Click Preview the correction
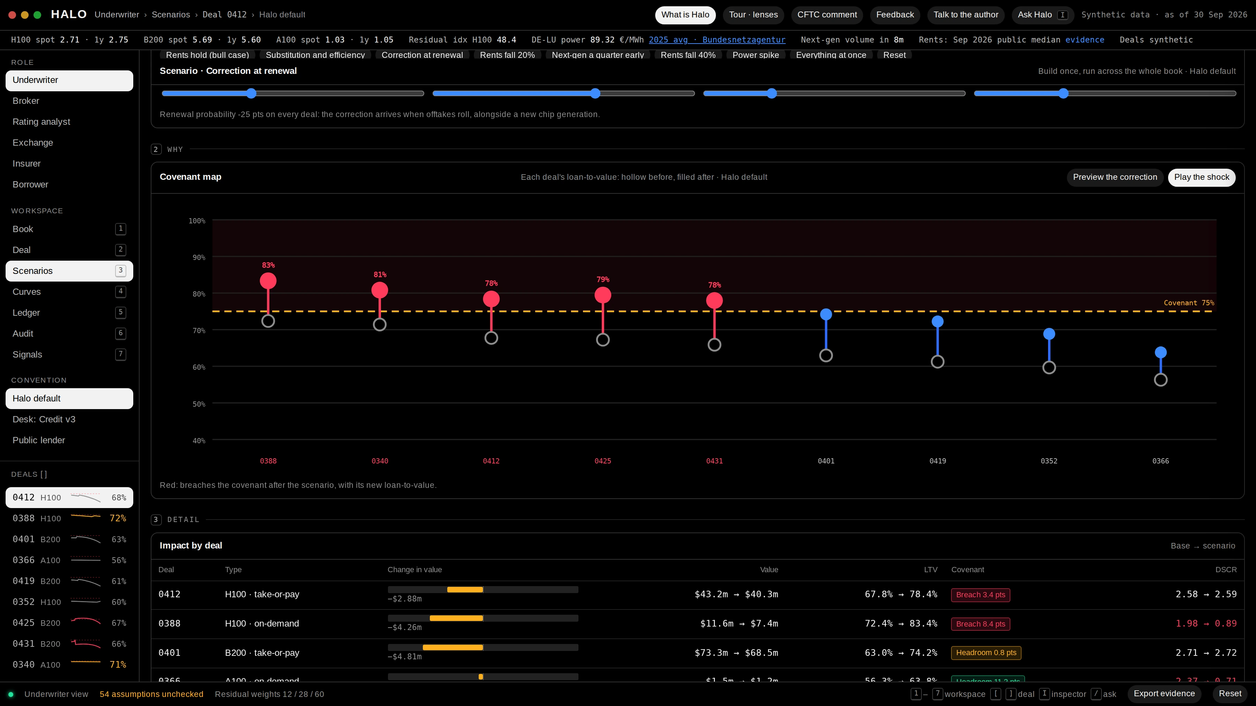1256x706 pixels. pos(1115,177)
